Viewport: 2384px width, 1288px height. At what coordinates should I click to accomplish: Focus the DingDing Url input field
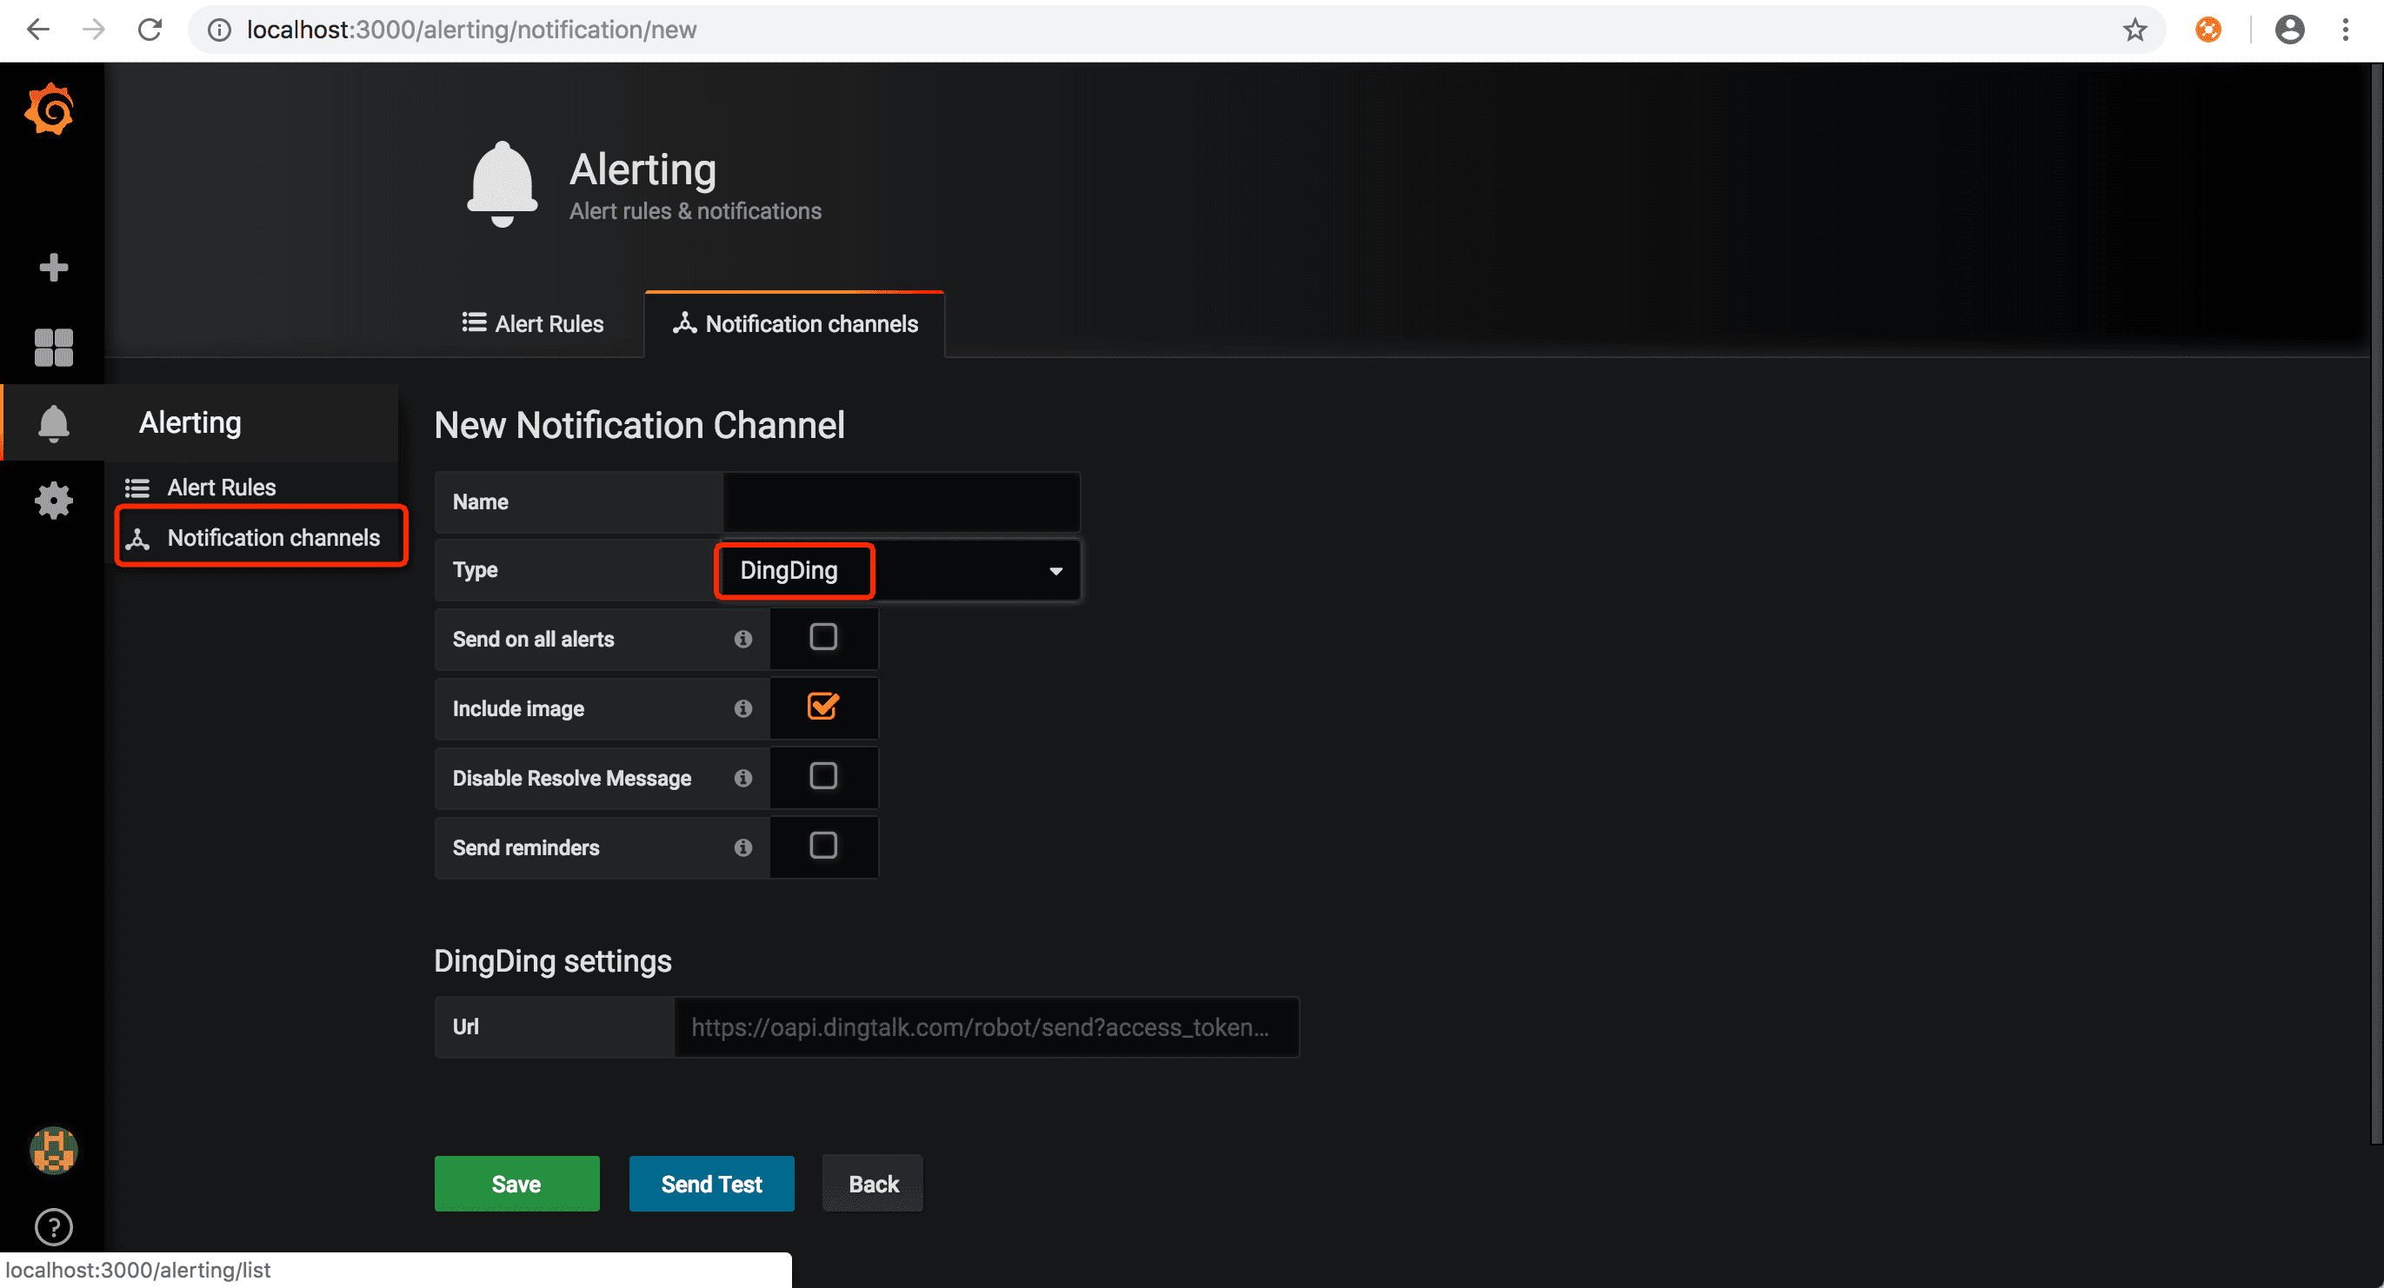[986, 1027]
